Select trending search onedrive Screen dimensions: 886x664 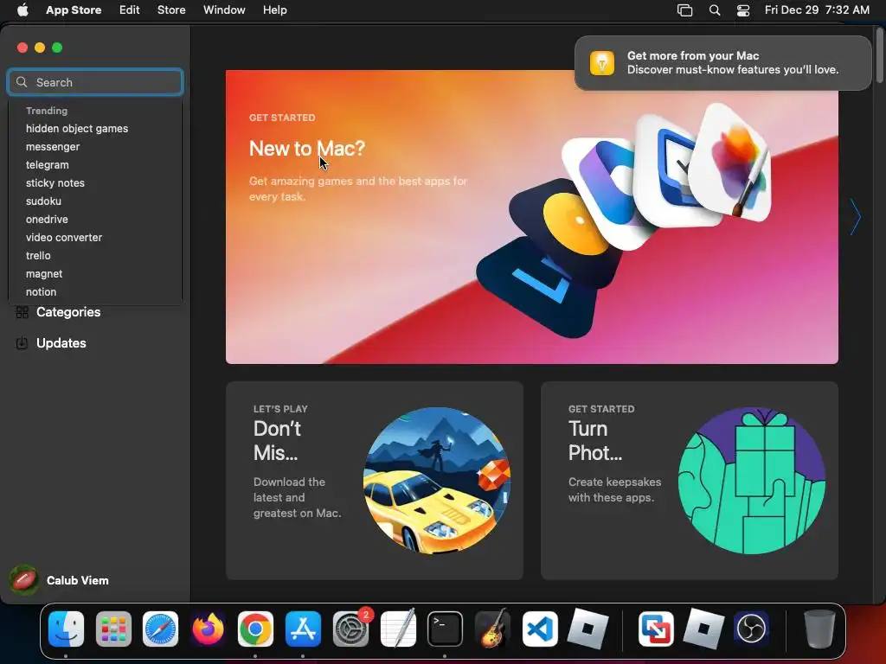[47, 219]
